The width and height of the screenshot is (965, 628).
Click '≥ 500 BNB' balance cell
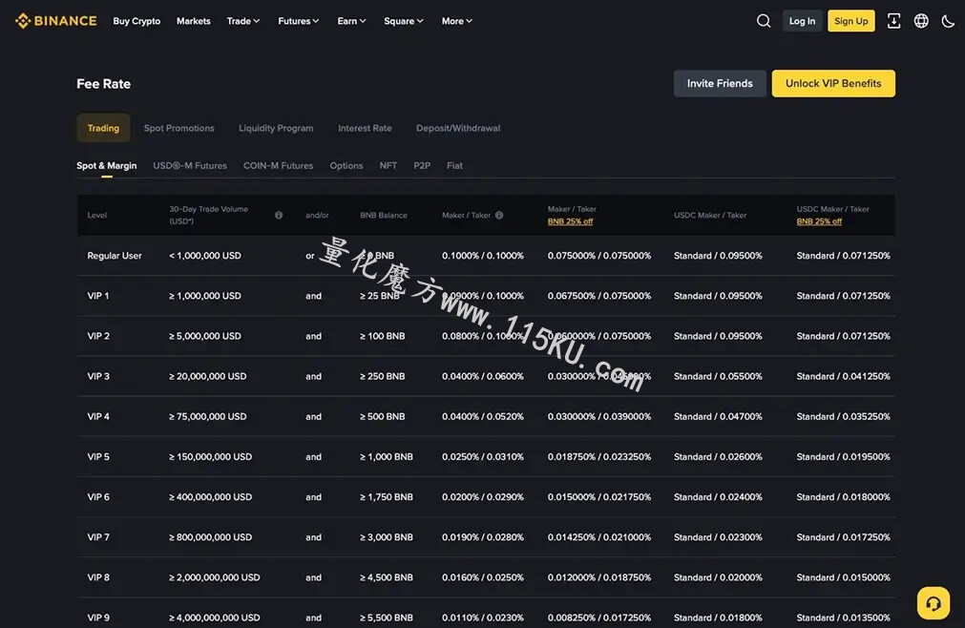point(382,416)
